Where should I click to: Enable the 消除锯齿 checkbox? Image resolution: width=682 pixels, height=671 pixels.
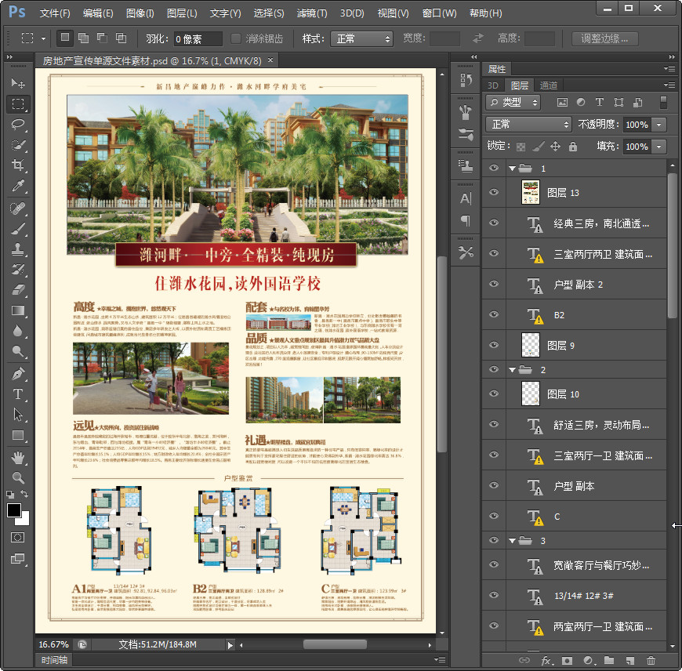[236, 38]
